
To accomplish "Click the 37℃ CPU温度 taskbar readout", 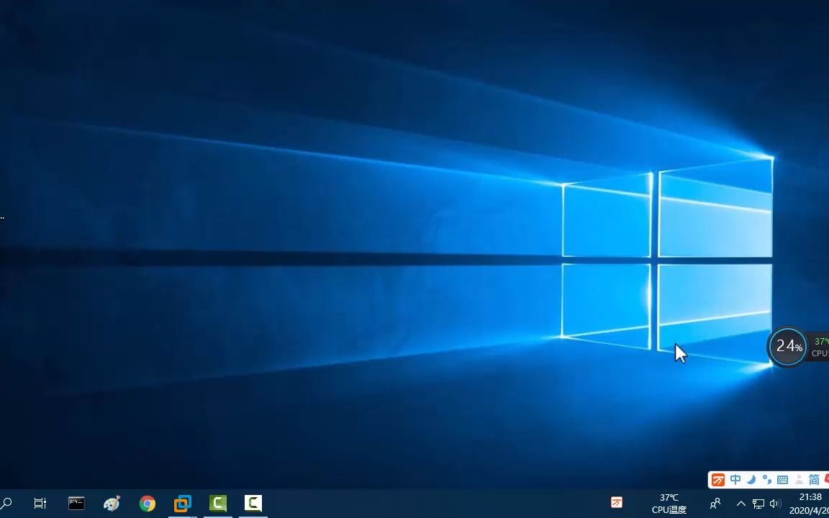I will tap(669, 504).
